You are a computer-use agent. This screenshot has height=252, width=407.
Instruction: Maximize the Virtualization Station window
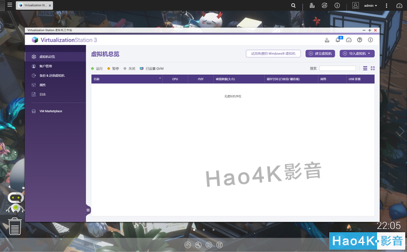click(370, 31)
